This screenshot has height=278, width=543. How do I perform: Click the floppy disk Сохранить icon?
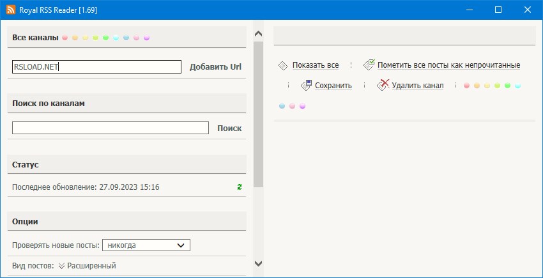307,85
